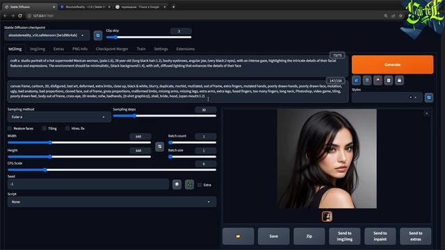Switch to txt2img tab

point(15,49)
